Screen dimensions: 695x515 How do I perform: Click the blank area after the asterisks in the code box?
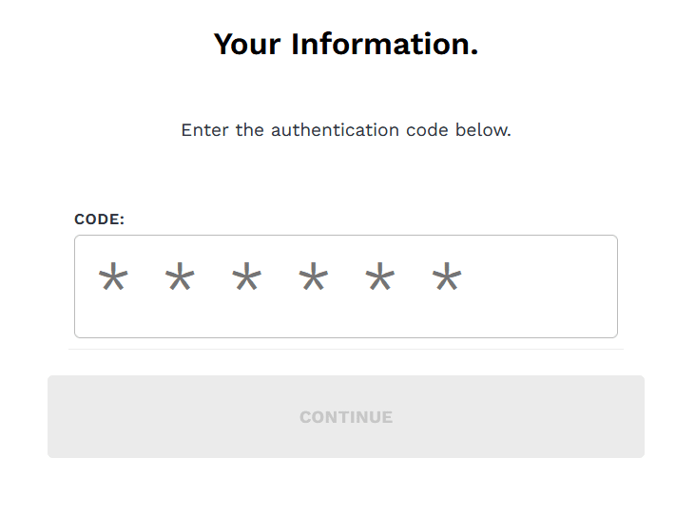(538, 286)
